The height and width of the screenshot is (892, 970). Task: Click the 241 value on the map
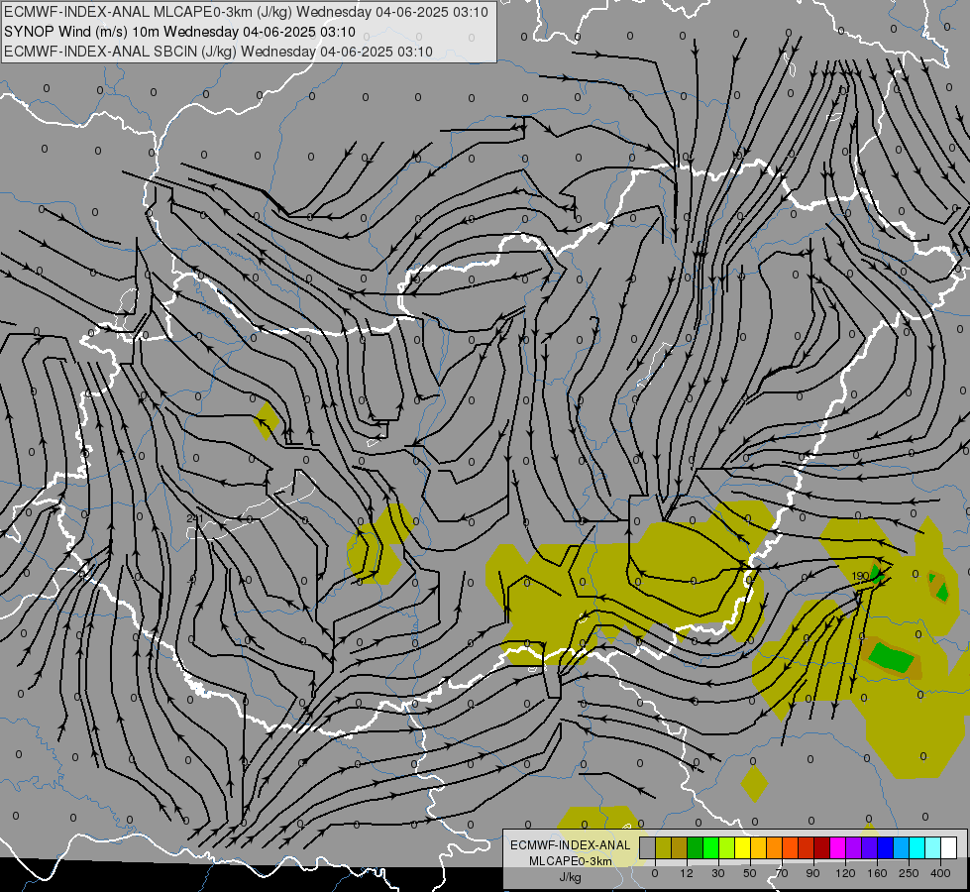point(195,518)
